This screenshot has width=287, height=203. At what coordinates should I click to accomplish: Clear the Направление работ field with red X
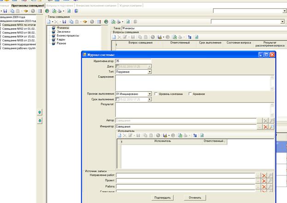pyautogui.click(x=264, y=175)
